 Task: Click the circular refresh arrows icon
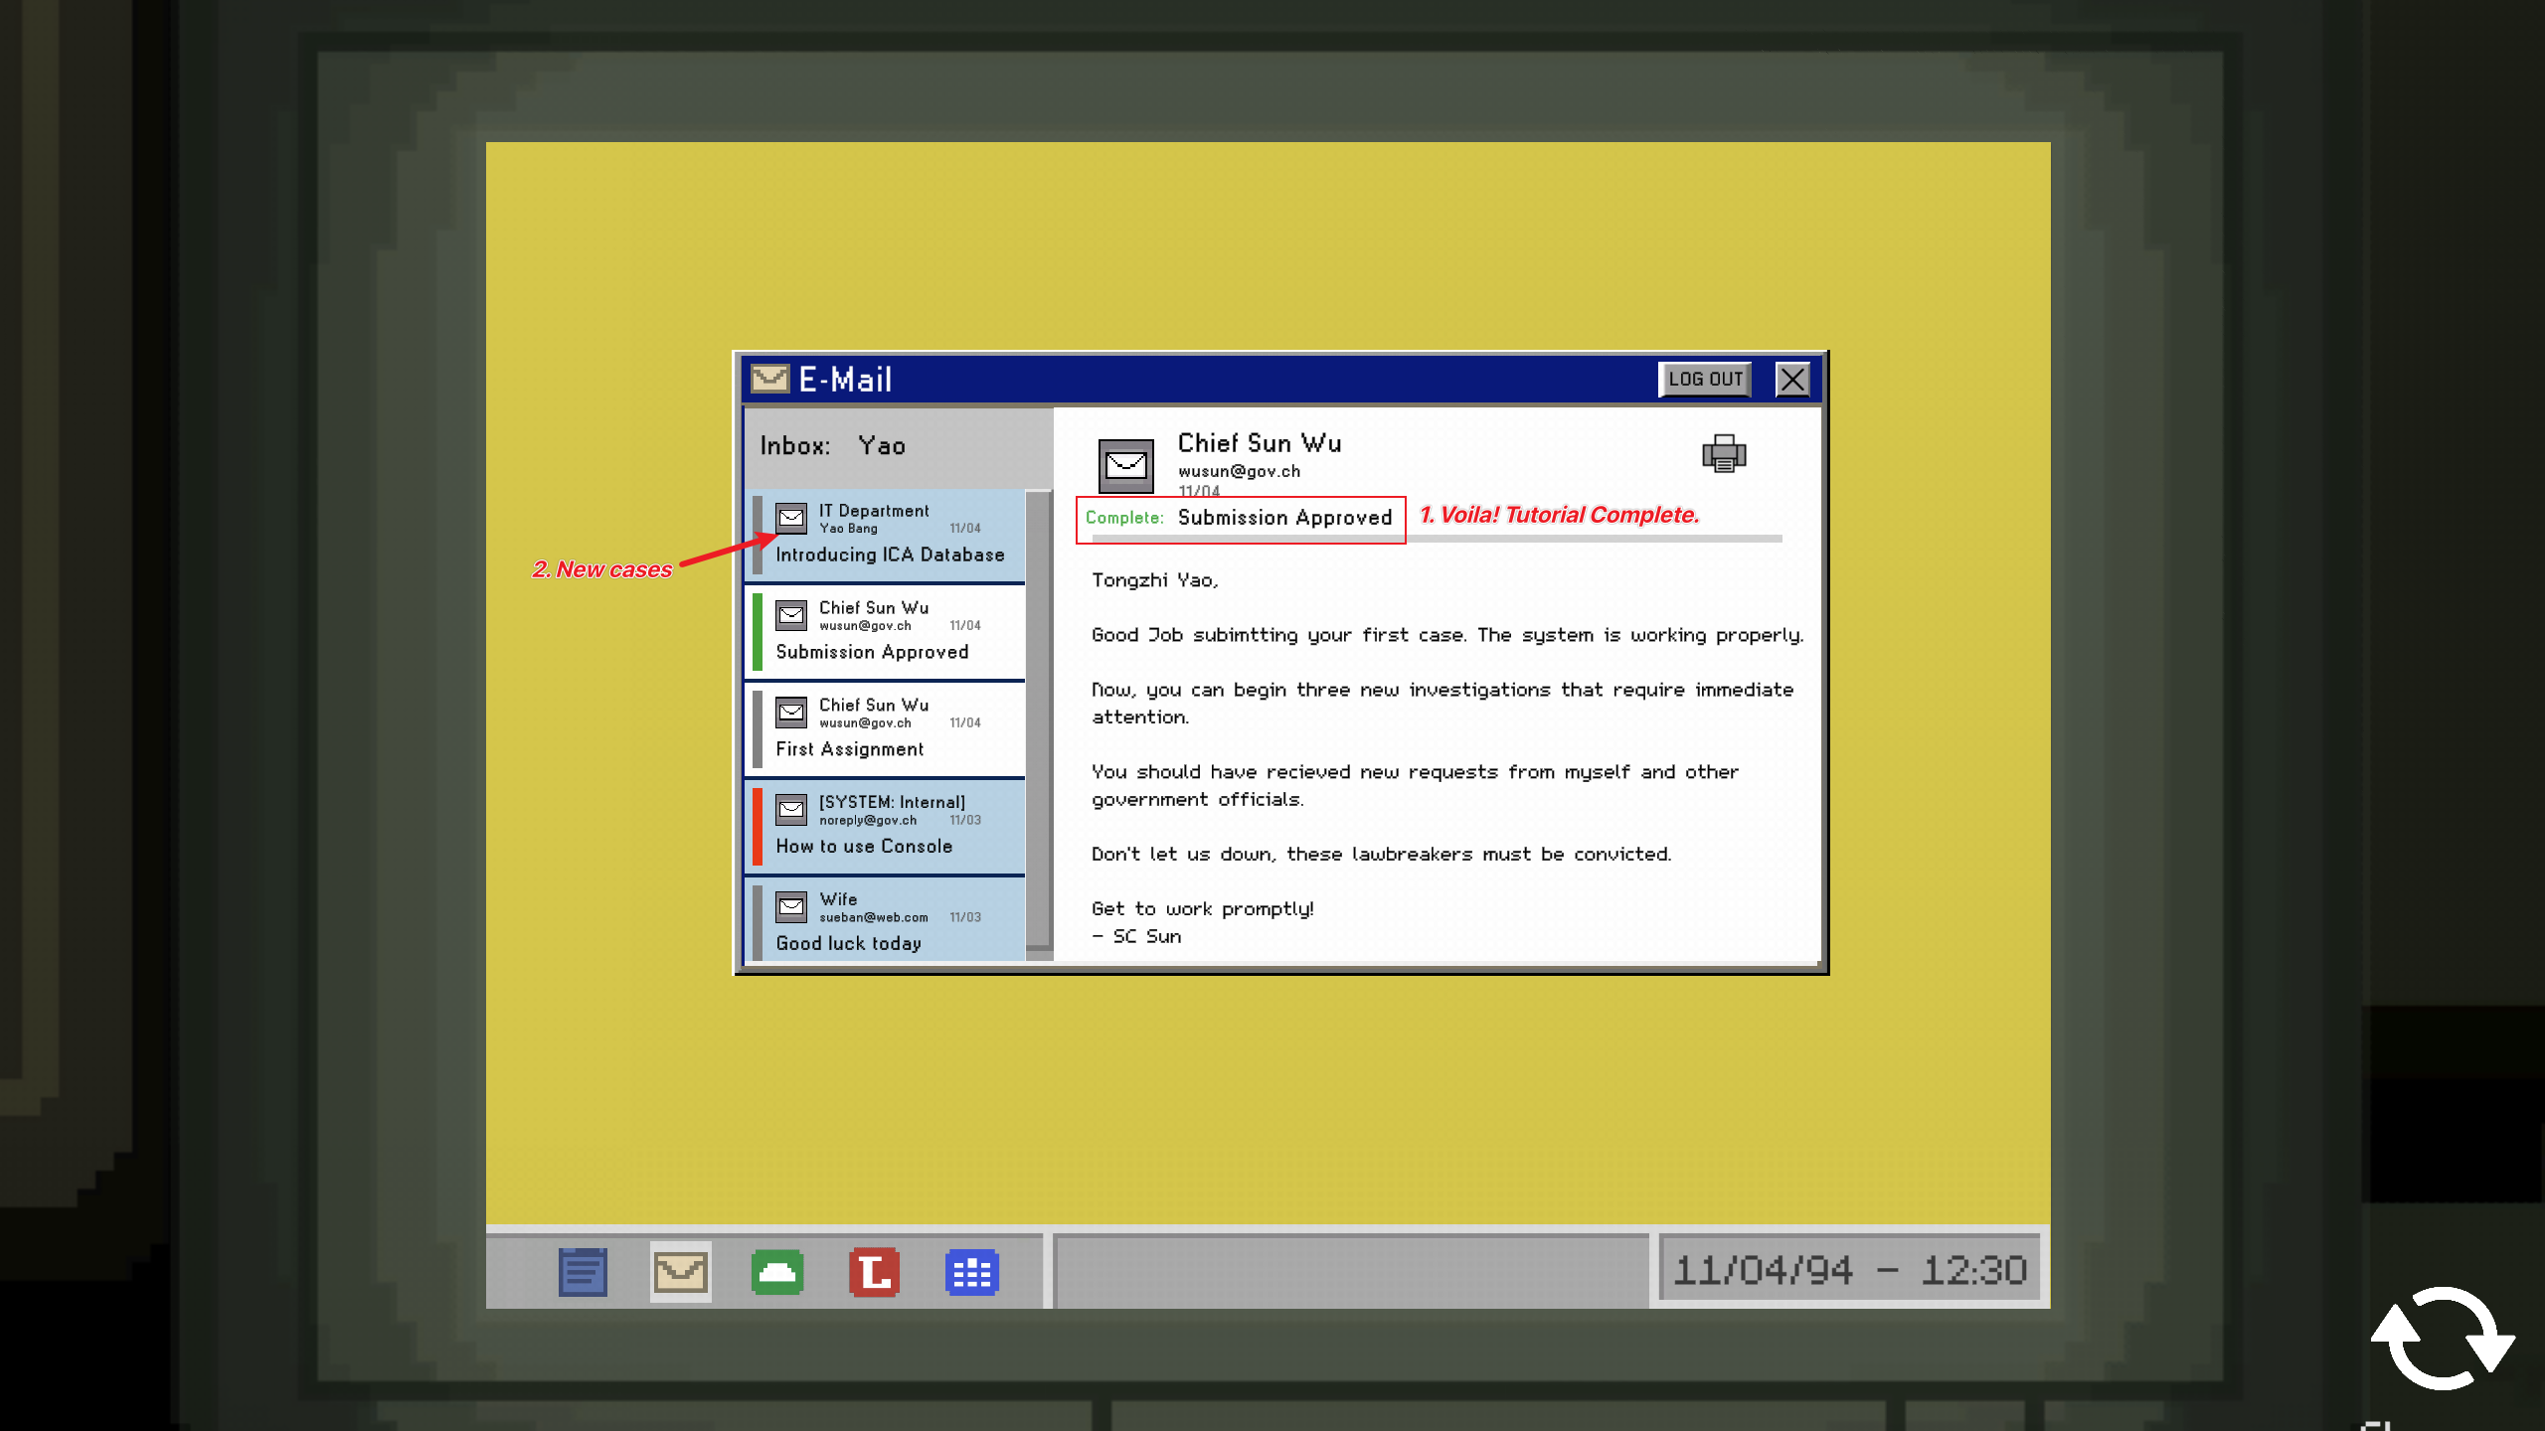2443,1339
